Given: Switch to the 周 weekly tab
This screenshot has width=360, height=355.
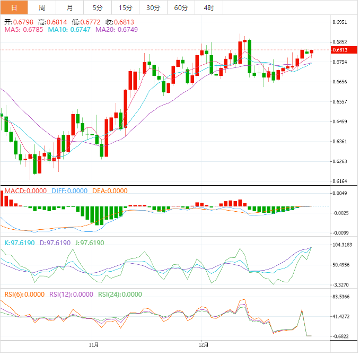Looking at the screenshot, I should [42, 7].
